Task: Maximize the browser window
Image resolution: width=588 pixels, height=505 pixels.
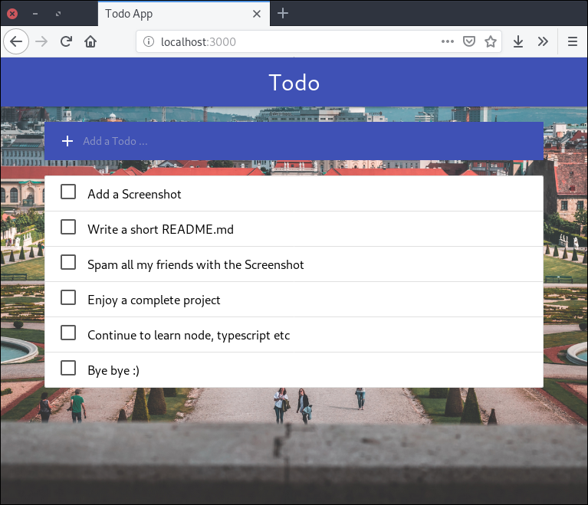Action: point(58,14)
